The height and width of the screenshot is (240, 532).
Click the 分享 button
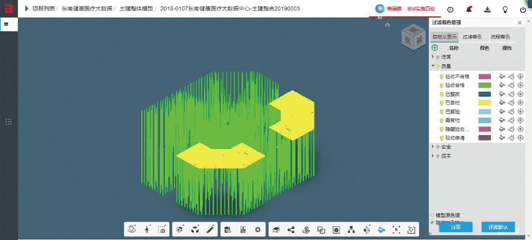[x=455, y=227]
